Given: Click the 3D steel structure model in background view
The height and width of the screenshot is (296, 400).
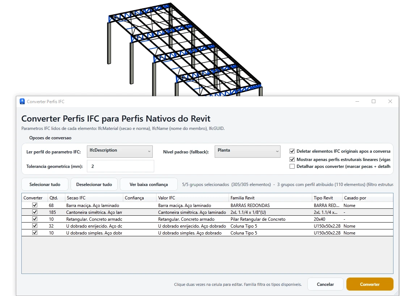Looking at the screenshot, I should [x=185, y=50].
